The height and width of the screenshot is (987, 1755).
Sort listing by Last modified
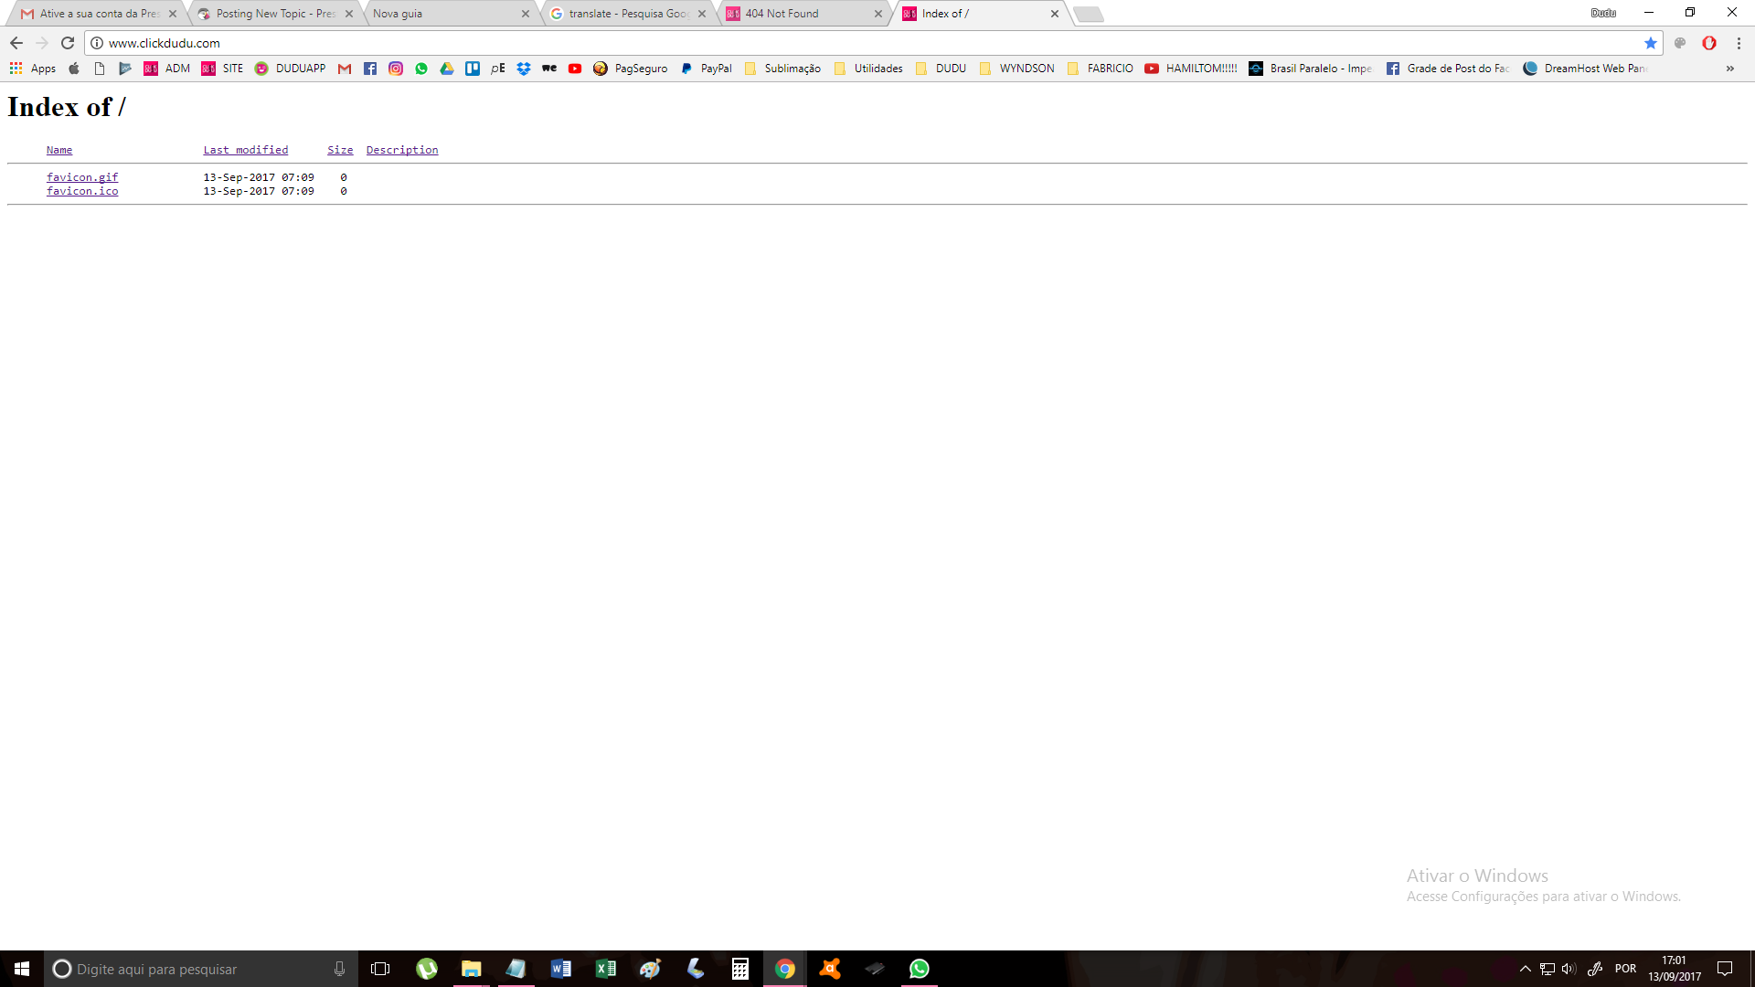[x=245, y=150]
